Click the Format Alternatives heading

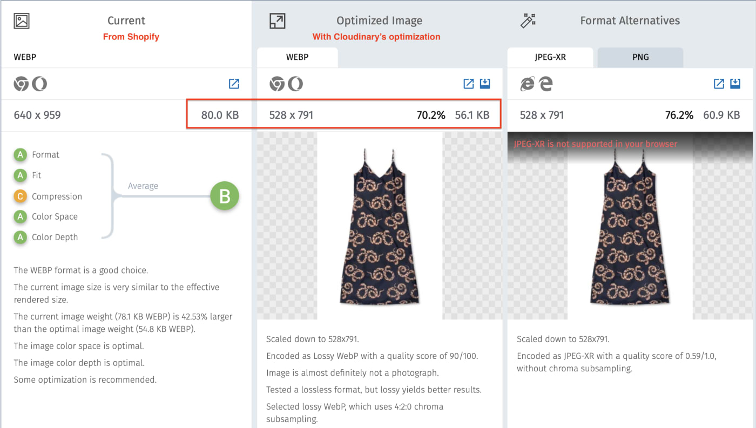coord(630,21)
